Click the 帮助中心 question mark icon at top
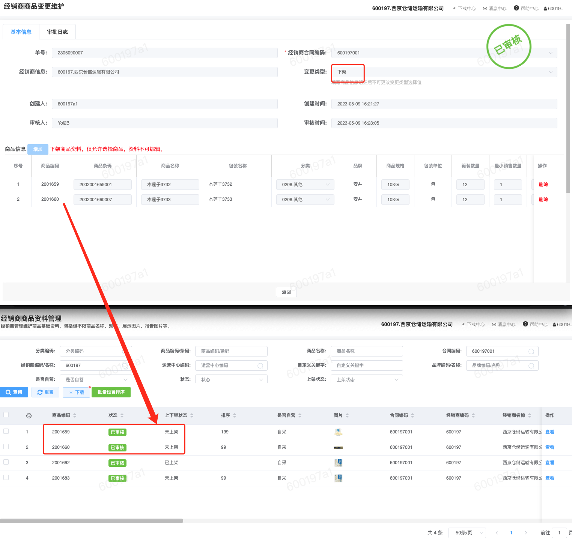This screenshot has width=572, height=549. 516,8
